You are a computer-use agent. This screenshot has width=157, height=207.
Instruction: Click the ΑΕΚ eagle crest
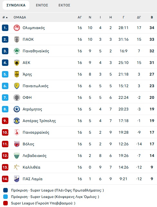point(17,63)
